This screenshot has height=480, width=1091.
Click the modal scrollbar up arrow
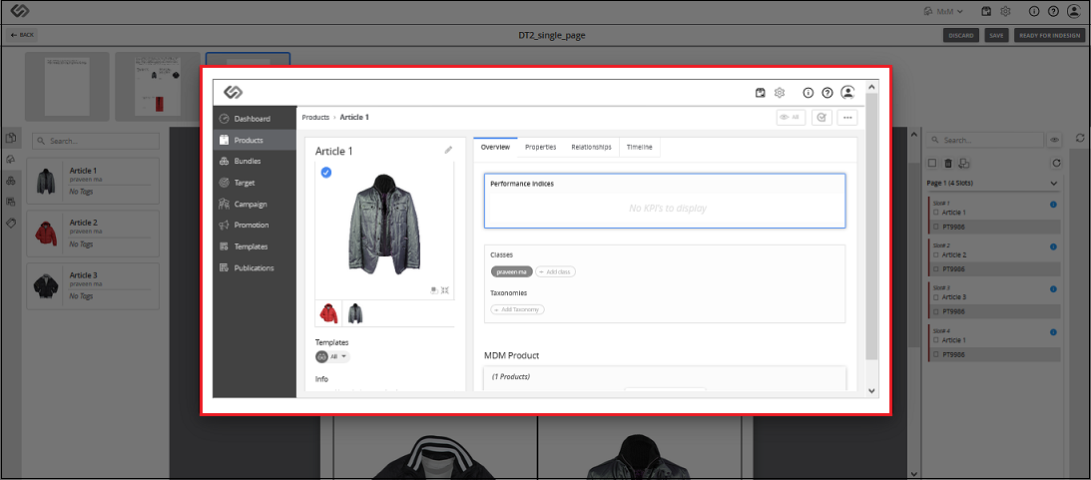point(871,86)
